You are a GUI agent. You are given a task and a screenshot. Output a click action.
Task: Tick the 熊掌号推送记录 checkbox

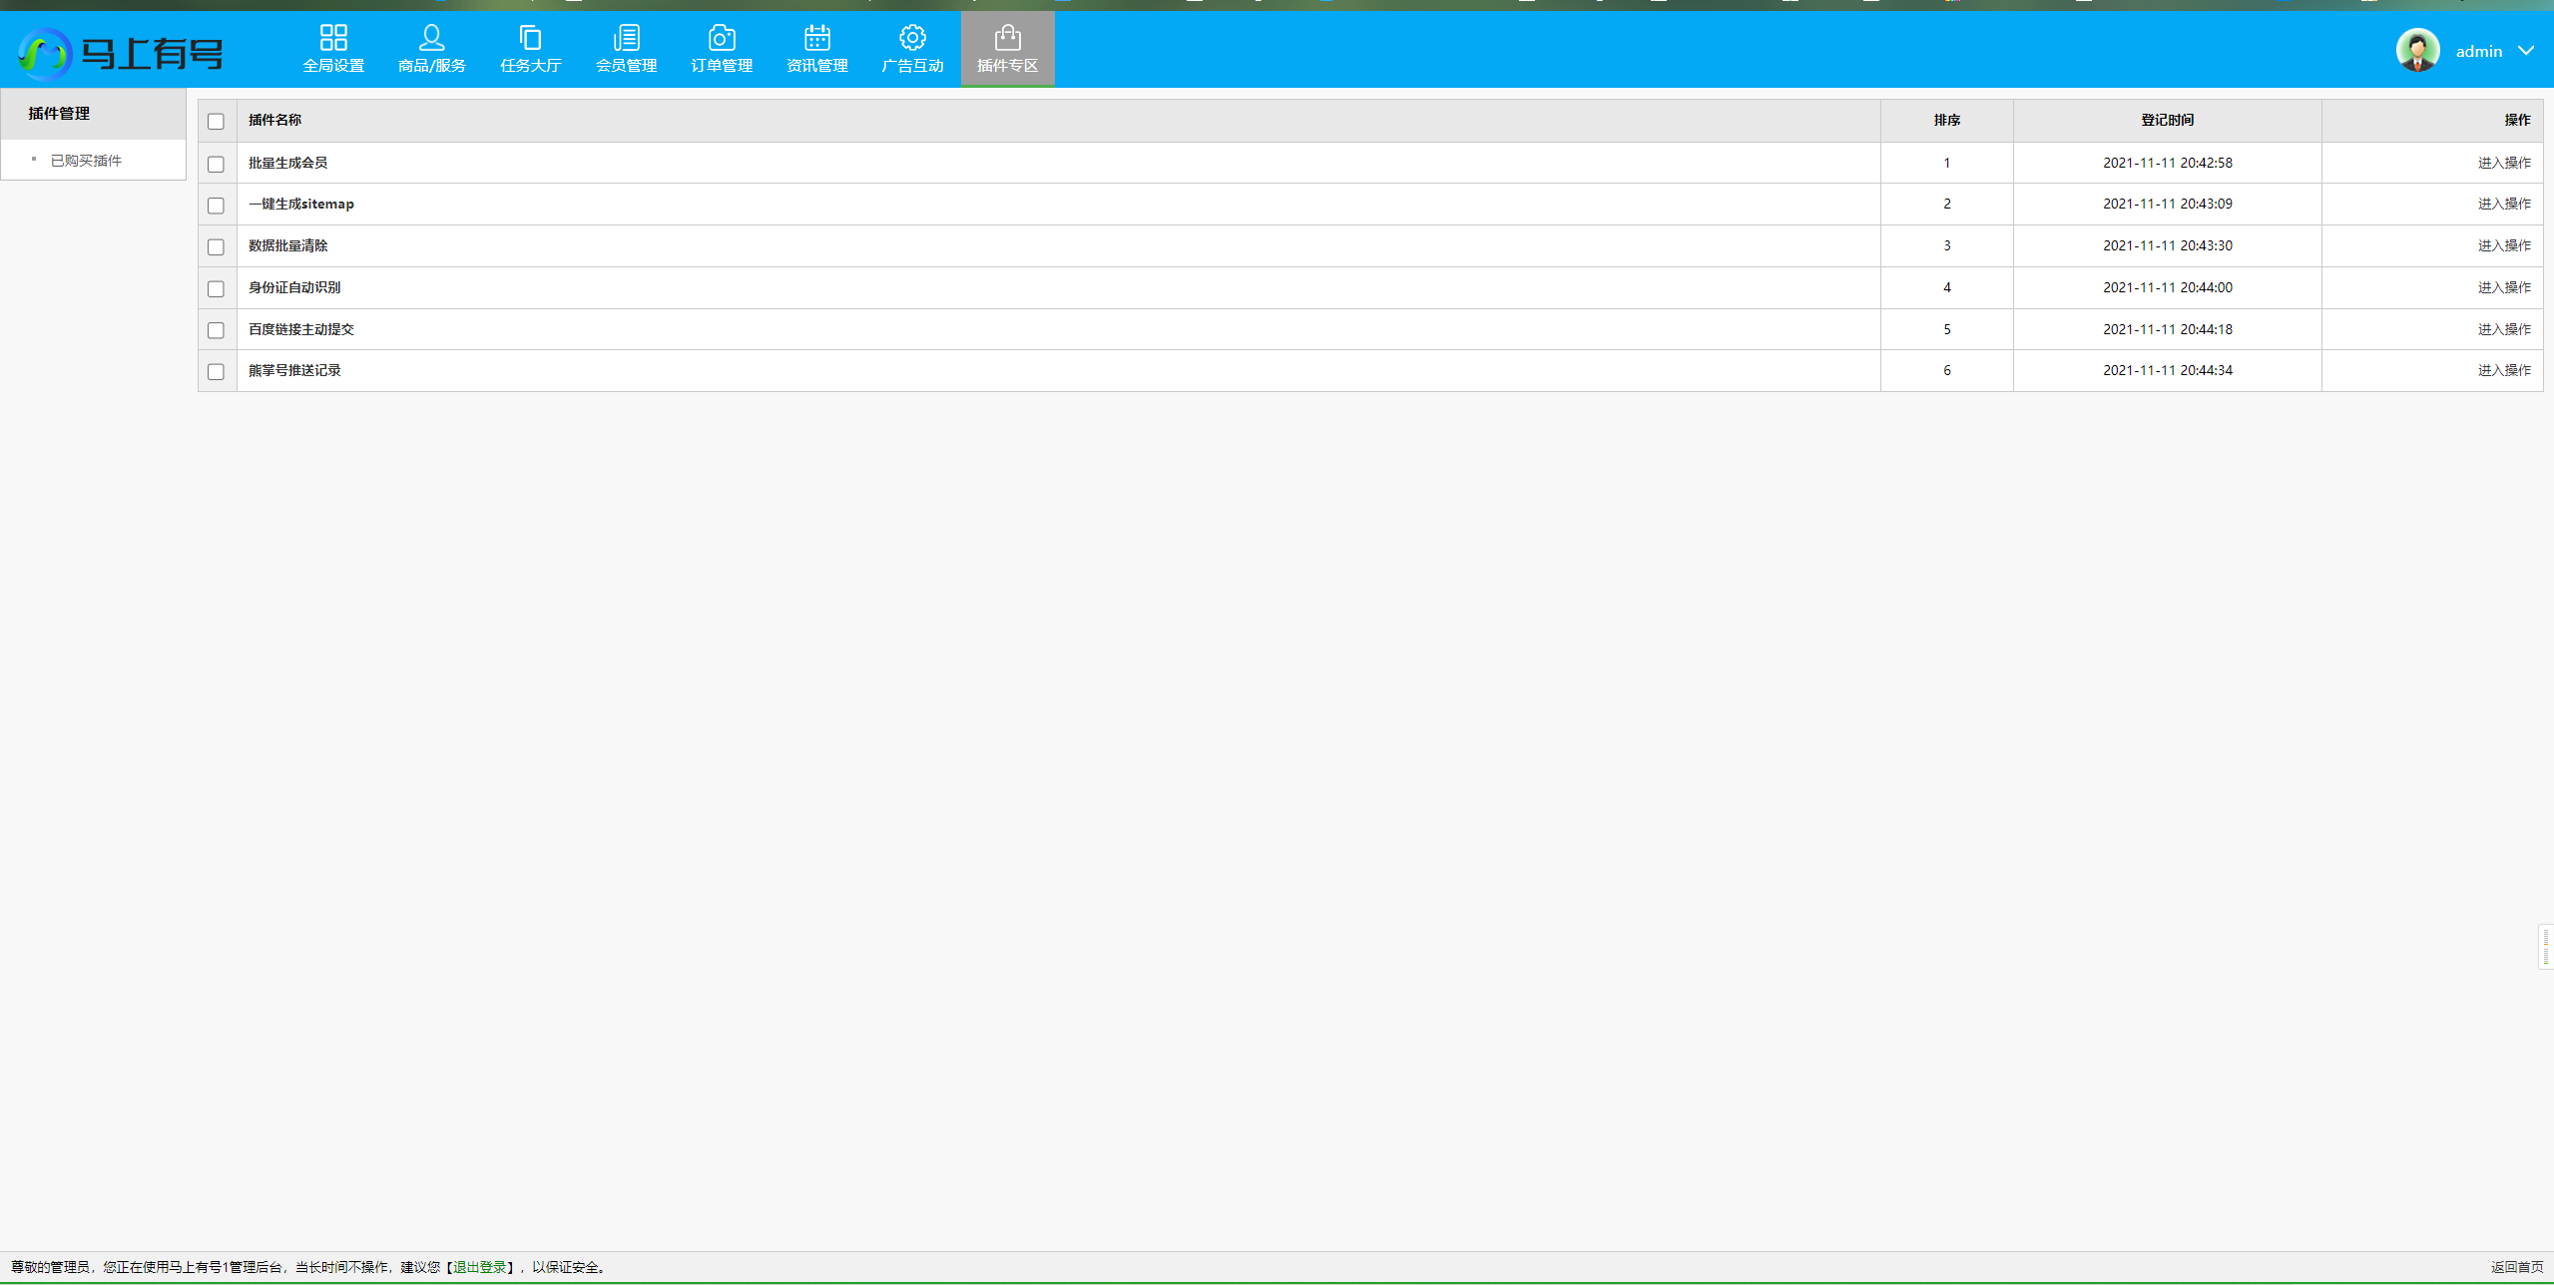(216, 371)
